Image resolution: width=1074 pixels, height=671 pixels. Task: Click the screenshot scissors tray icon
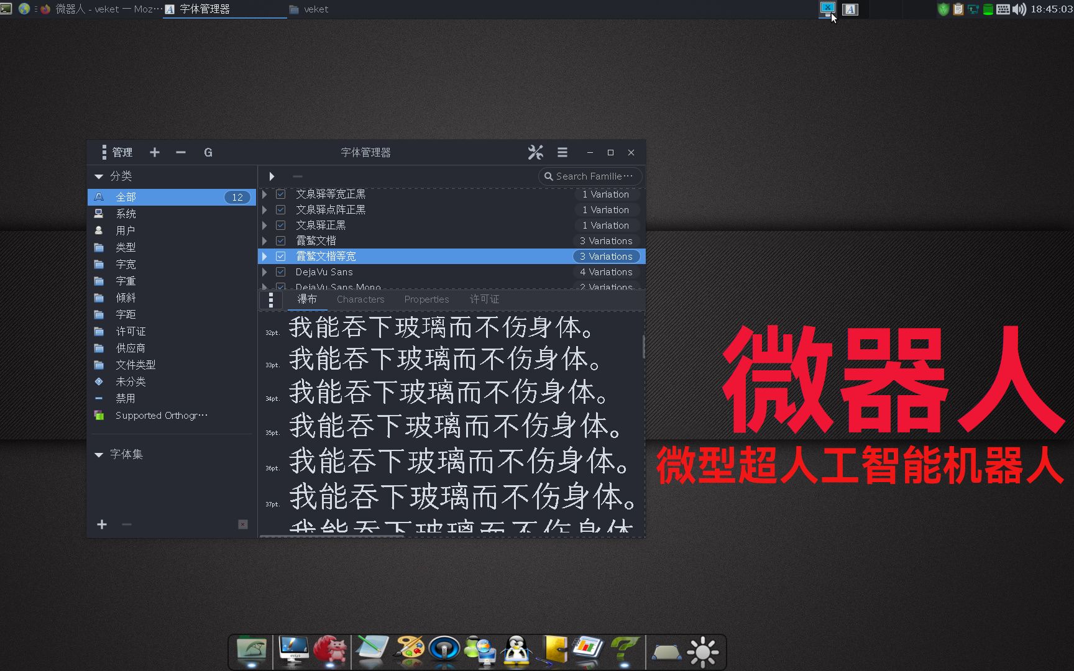tap(827, 8)
